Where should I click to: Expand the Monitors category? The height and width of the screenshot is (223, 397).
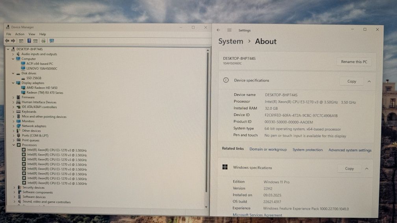coord(13,122)
